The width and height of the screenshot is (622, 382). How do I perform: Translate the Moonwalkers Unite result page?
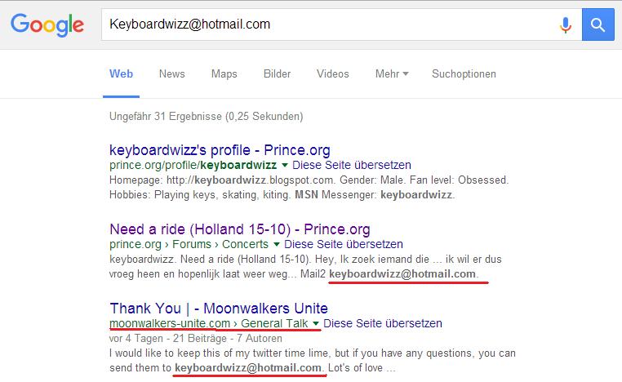tap(382, 323)
